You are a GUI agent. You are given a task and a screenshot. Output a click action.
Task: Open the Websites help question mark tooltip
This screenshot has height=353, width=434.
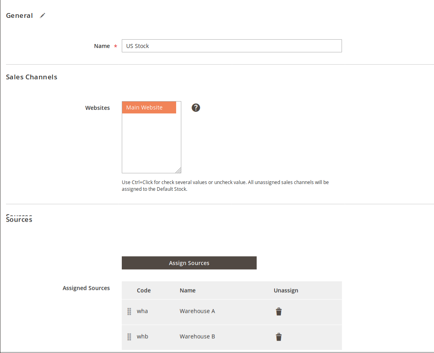point(196,107)
